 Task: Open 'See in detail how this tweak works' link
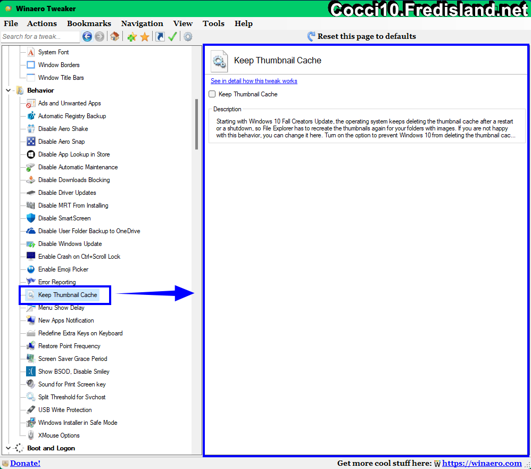pyautogui.click(x=254, y=81)
